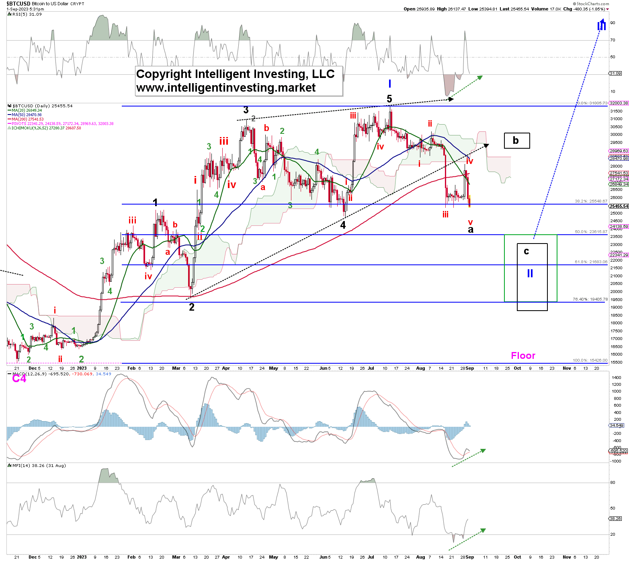Click the ICHIMOKU(9,26,52) legend entry
This screenshot has width=629, height=561.
pyautogui.click(x=46, y=128)
